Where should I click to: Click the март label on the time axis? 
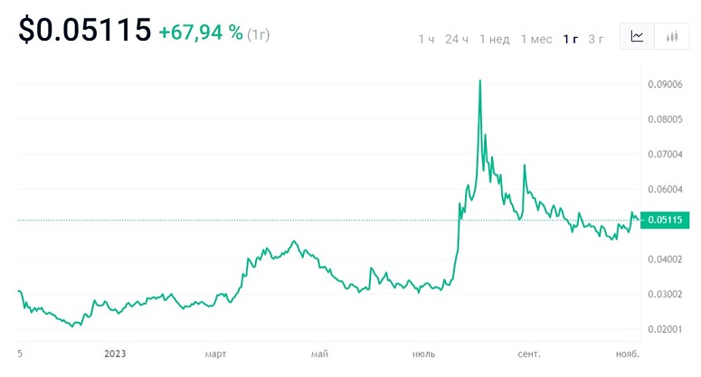point(218,353)
